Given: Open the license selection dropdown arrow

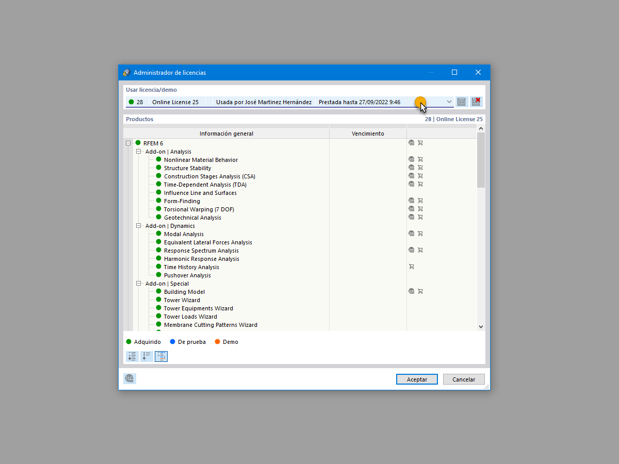Looking at the screenshot, I should click(449, 102).
